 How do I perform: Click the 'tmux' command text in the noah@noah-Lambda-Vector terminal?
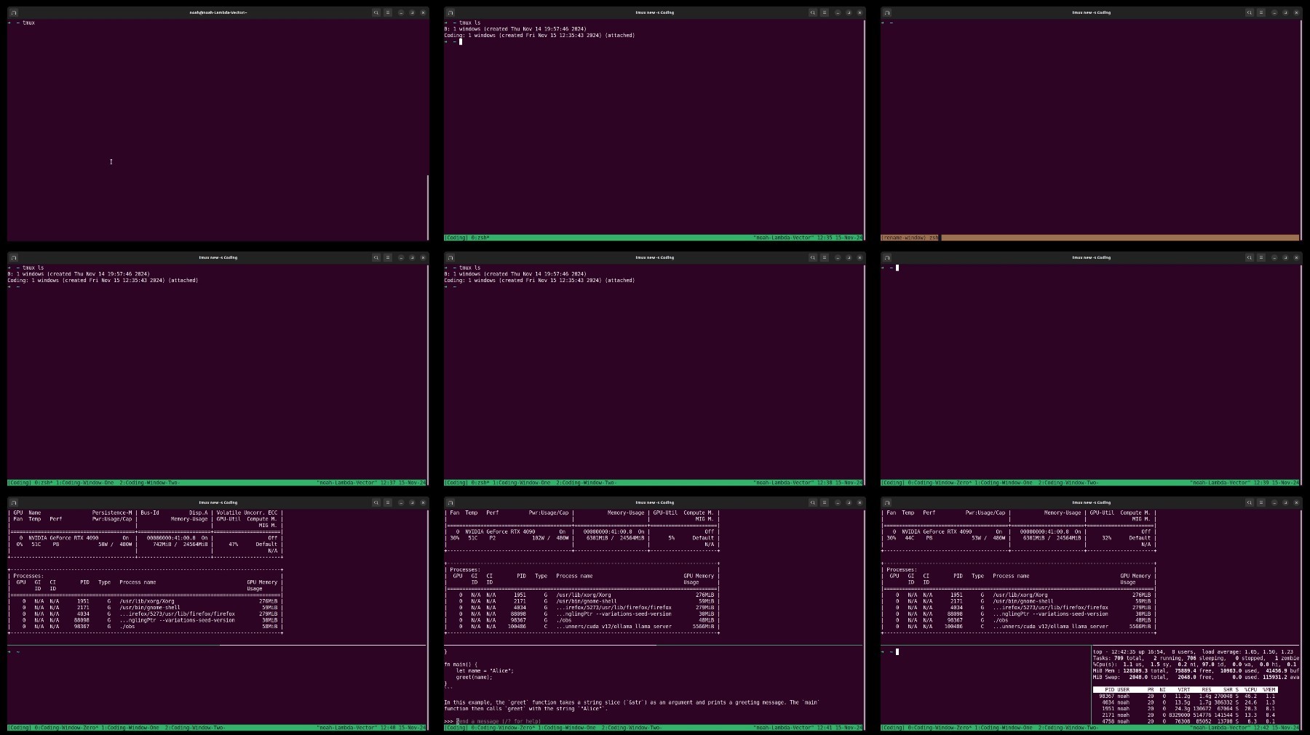click(28, 23)
